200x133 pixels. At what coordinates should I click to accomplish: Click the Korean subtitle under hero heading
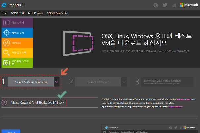pos(145,51)
